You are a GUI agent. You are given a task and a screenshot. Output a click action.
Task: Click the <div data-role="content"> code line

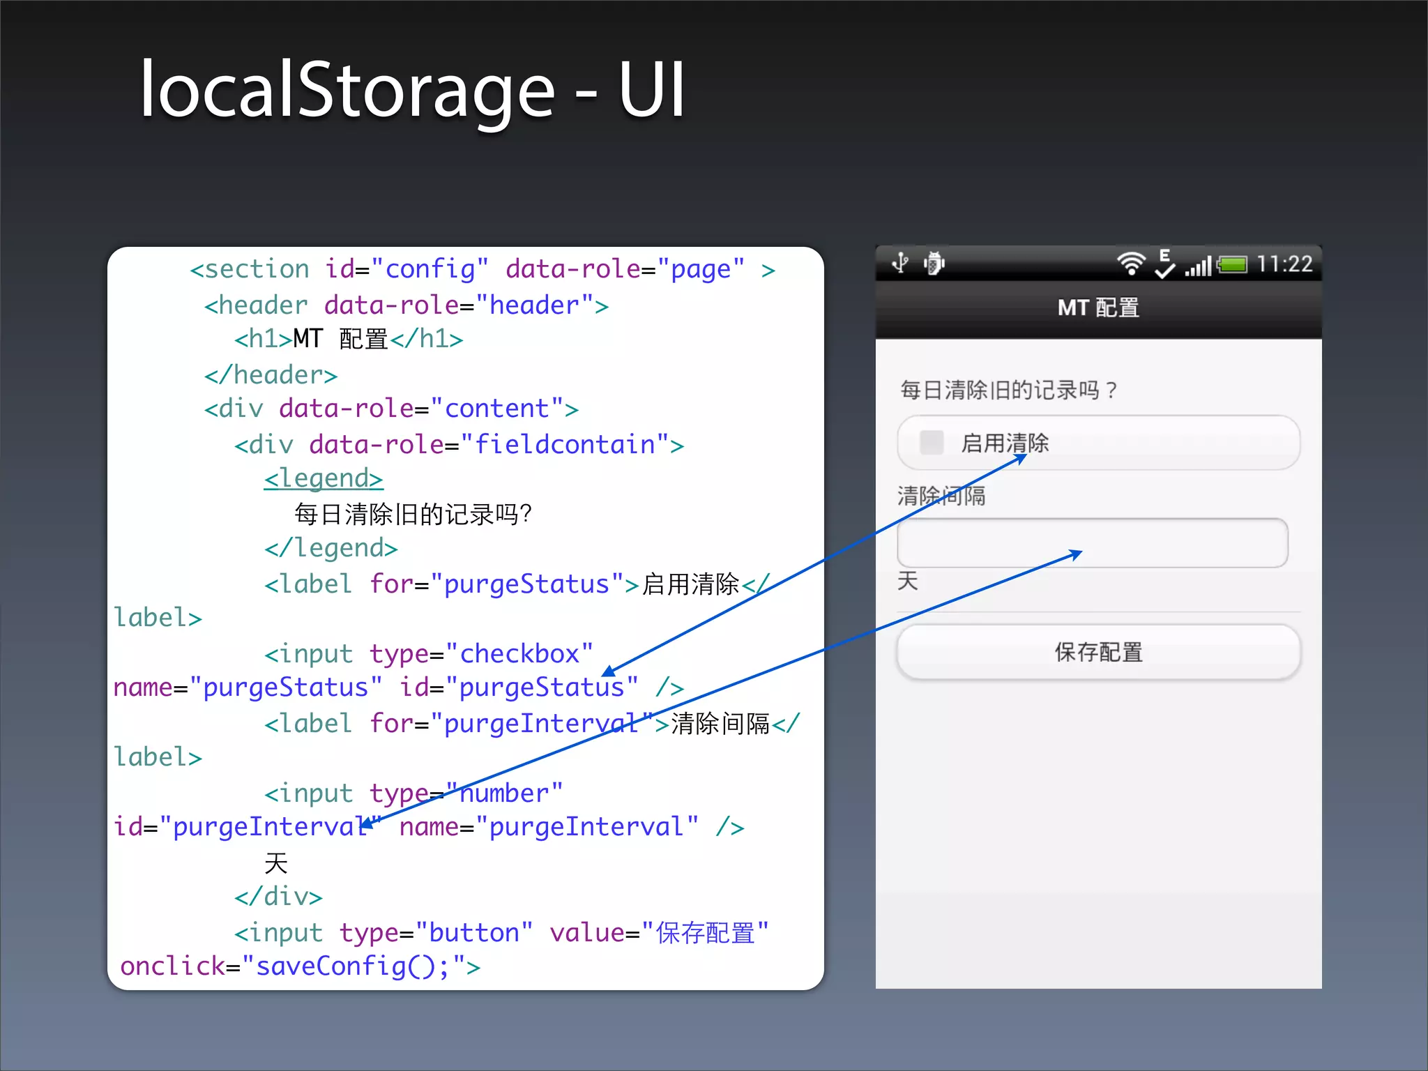[391, 409]
